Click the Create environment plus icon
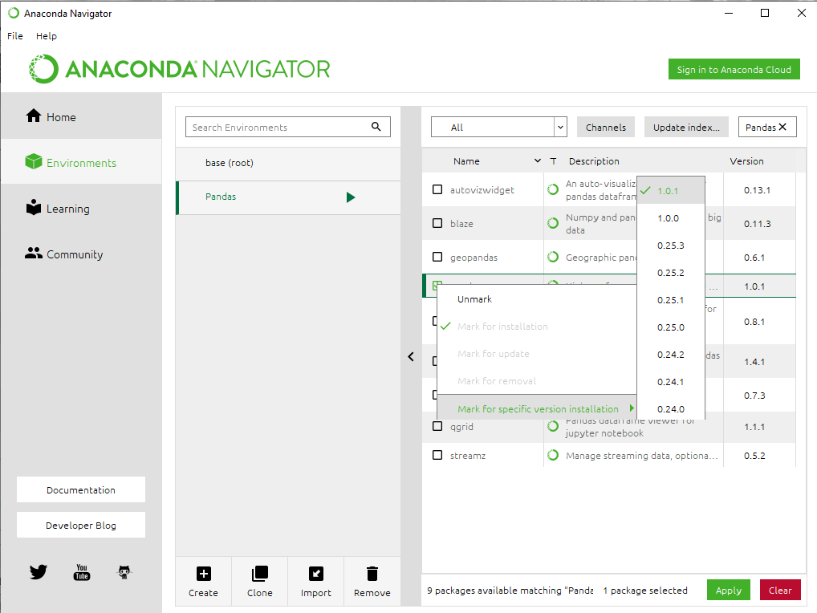Image resolution: width=817 pixels, height=613 pixels. tap(203, 574)
